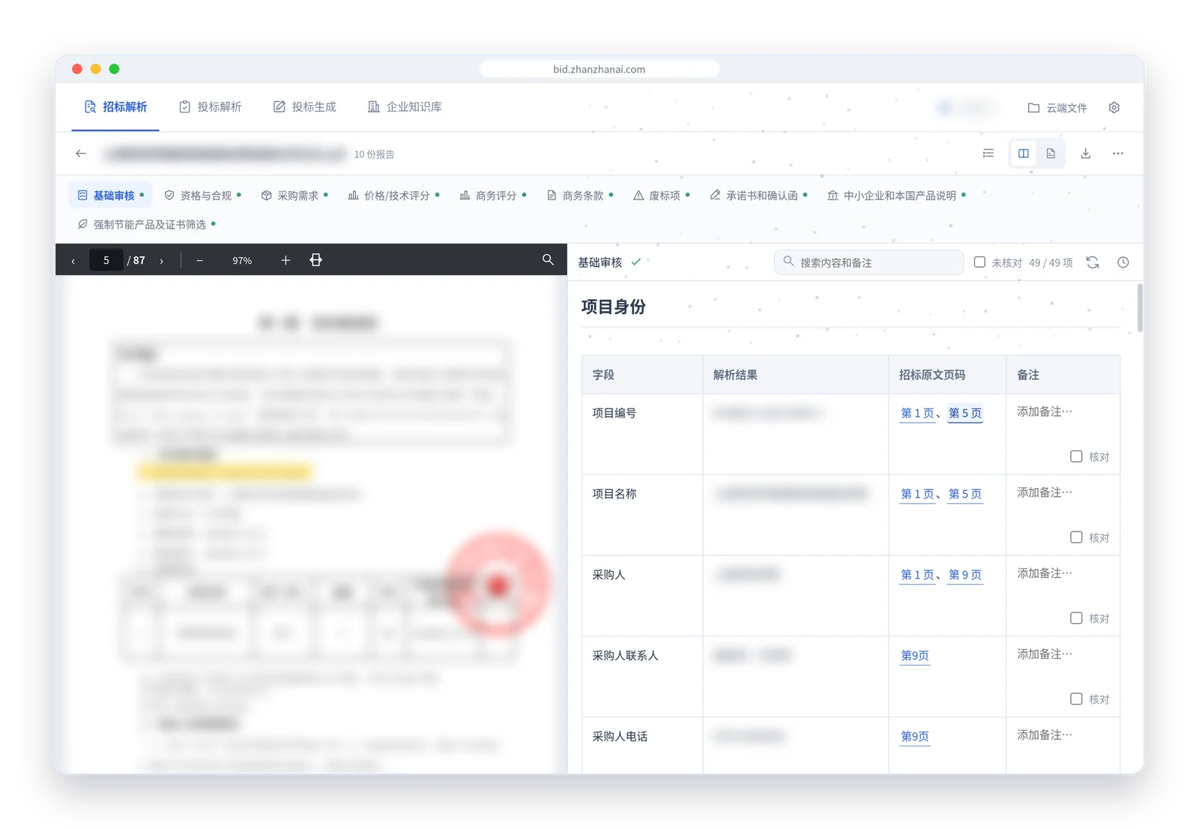
Task: Search within the PDF viewer
Action: [548, 259]
